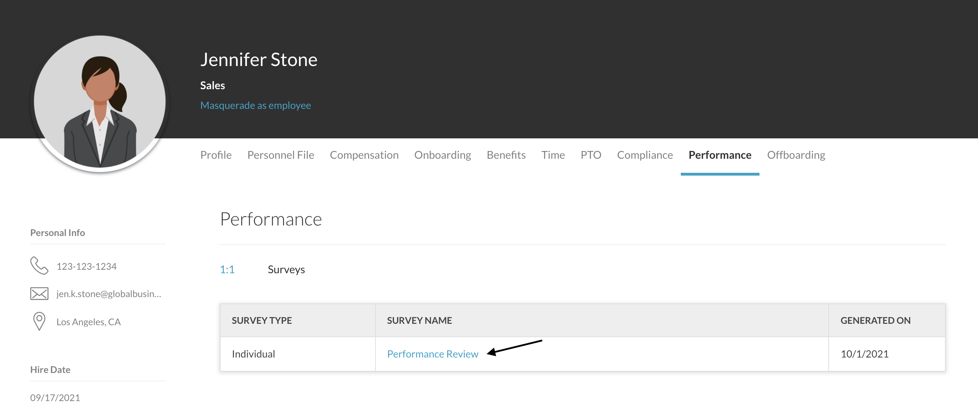978x413 pixels.
Task: Go to the Onboarding tab
Action: pos(442,155)
